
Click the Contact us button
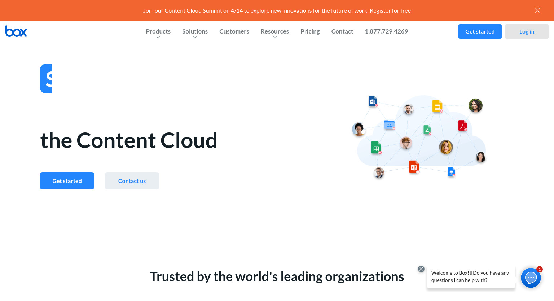click(132, 181)
